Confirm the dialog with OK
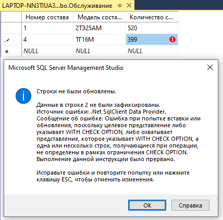This screenshot has height=220, width=223. [147, 205]
